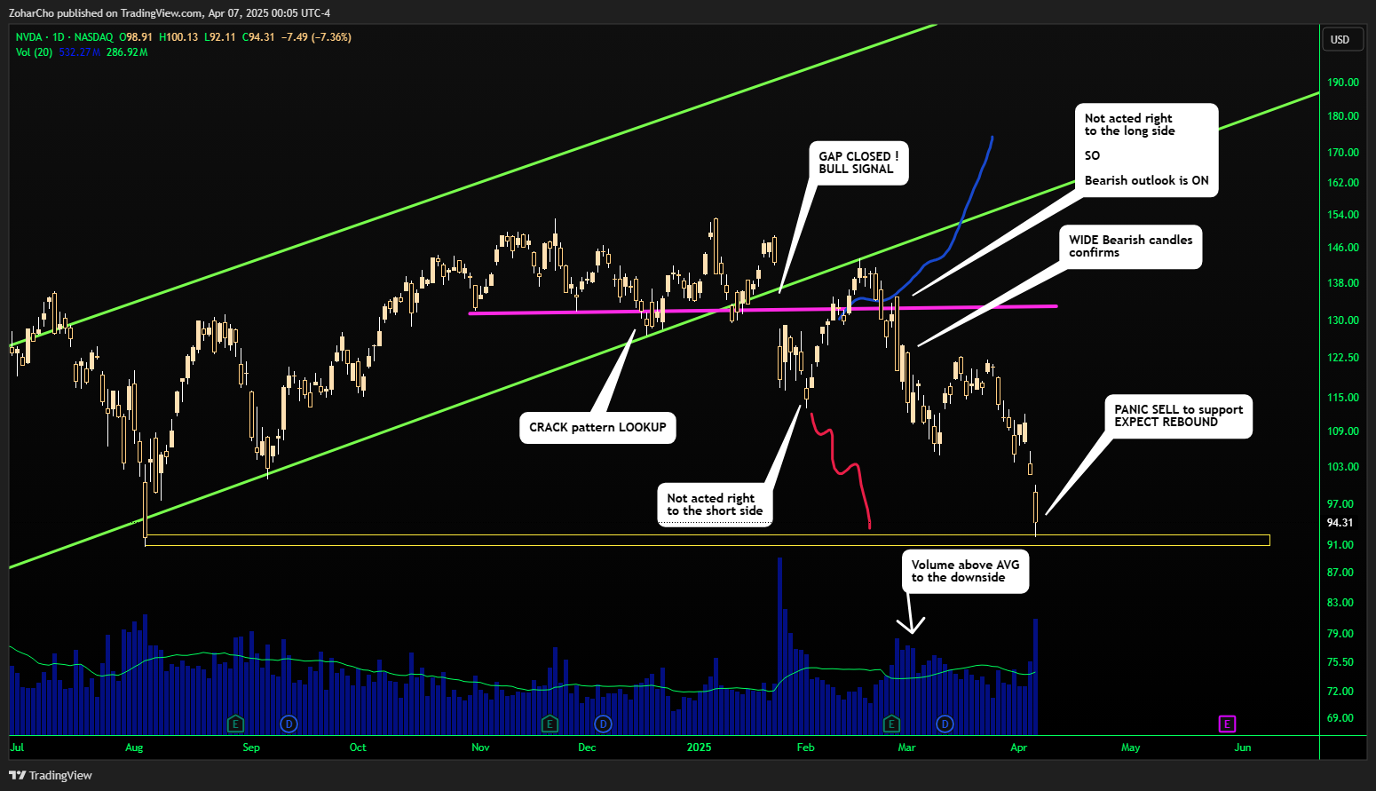Click the 1D interval label in the legend
Viewport: 1376px width, 791px height.
[x=59, y=37]
